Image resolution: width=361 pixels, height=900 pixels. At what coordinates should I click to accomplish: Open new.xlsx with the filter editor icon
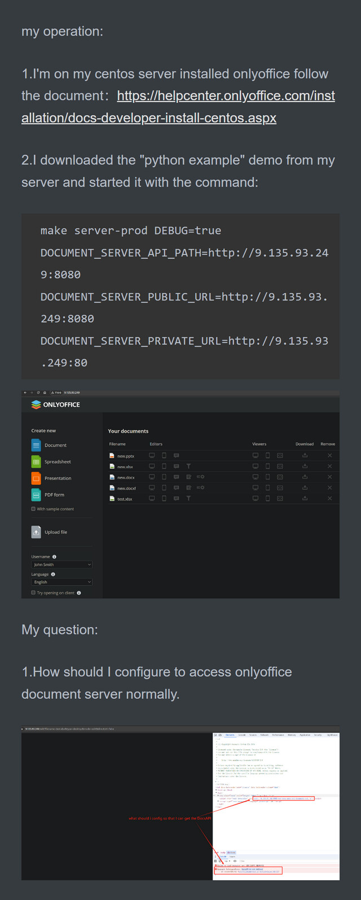[x=188, y=466]
